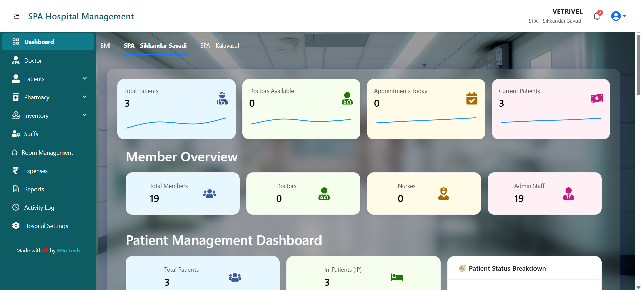This screenshot has height=290, width=641.
Task: Click the Staffs icon in sidebar
Action: pyautogui.click(x=16, y=134)
